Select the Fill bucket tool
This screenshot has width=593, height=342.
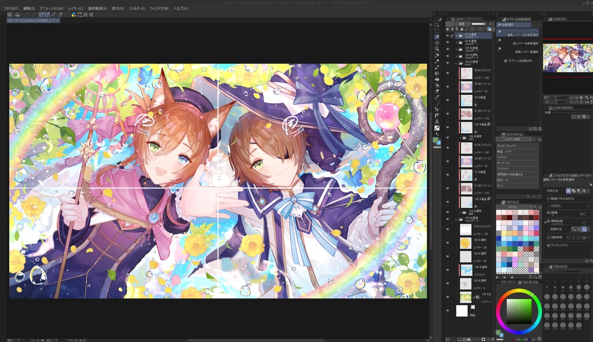437,79
